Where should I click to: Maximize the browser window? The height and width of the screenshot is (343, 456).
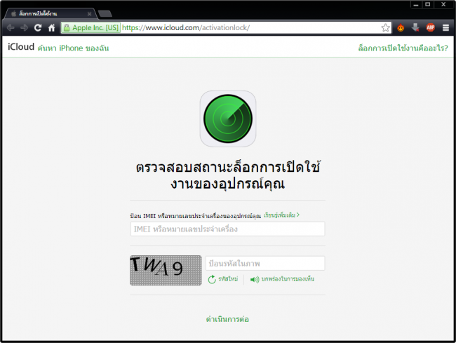427,5
